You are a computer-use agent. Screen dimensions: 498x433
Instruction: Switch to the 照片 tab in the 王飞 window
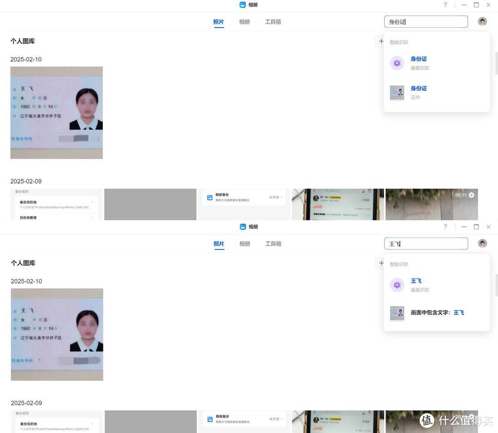(219, 244)
